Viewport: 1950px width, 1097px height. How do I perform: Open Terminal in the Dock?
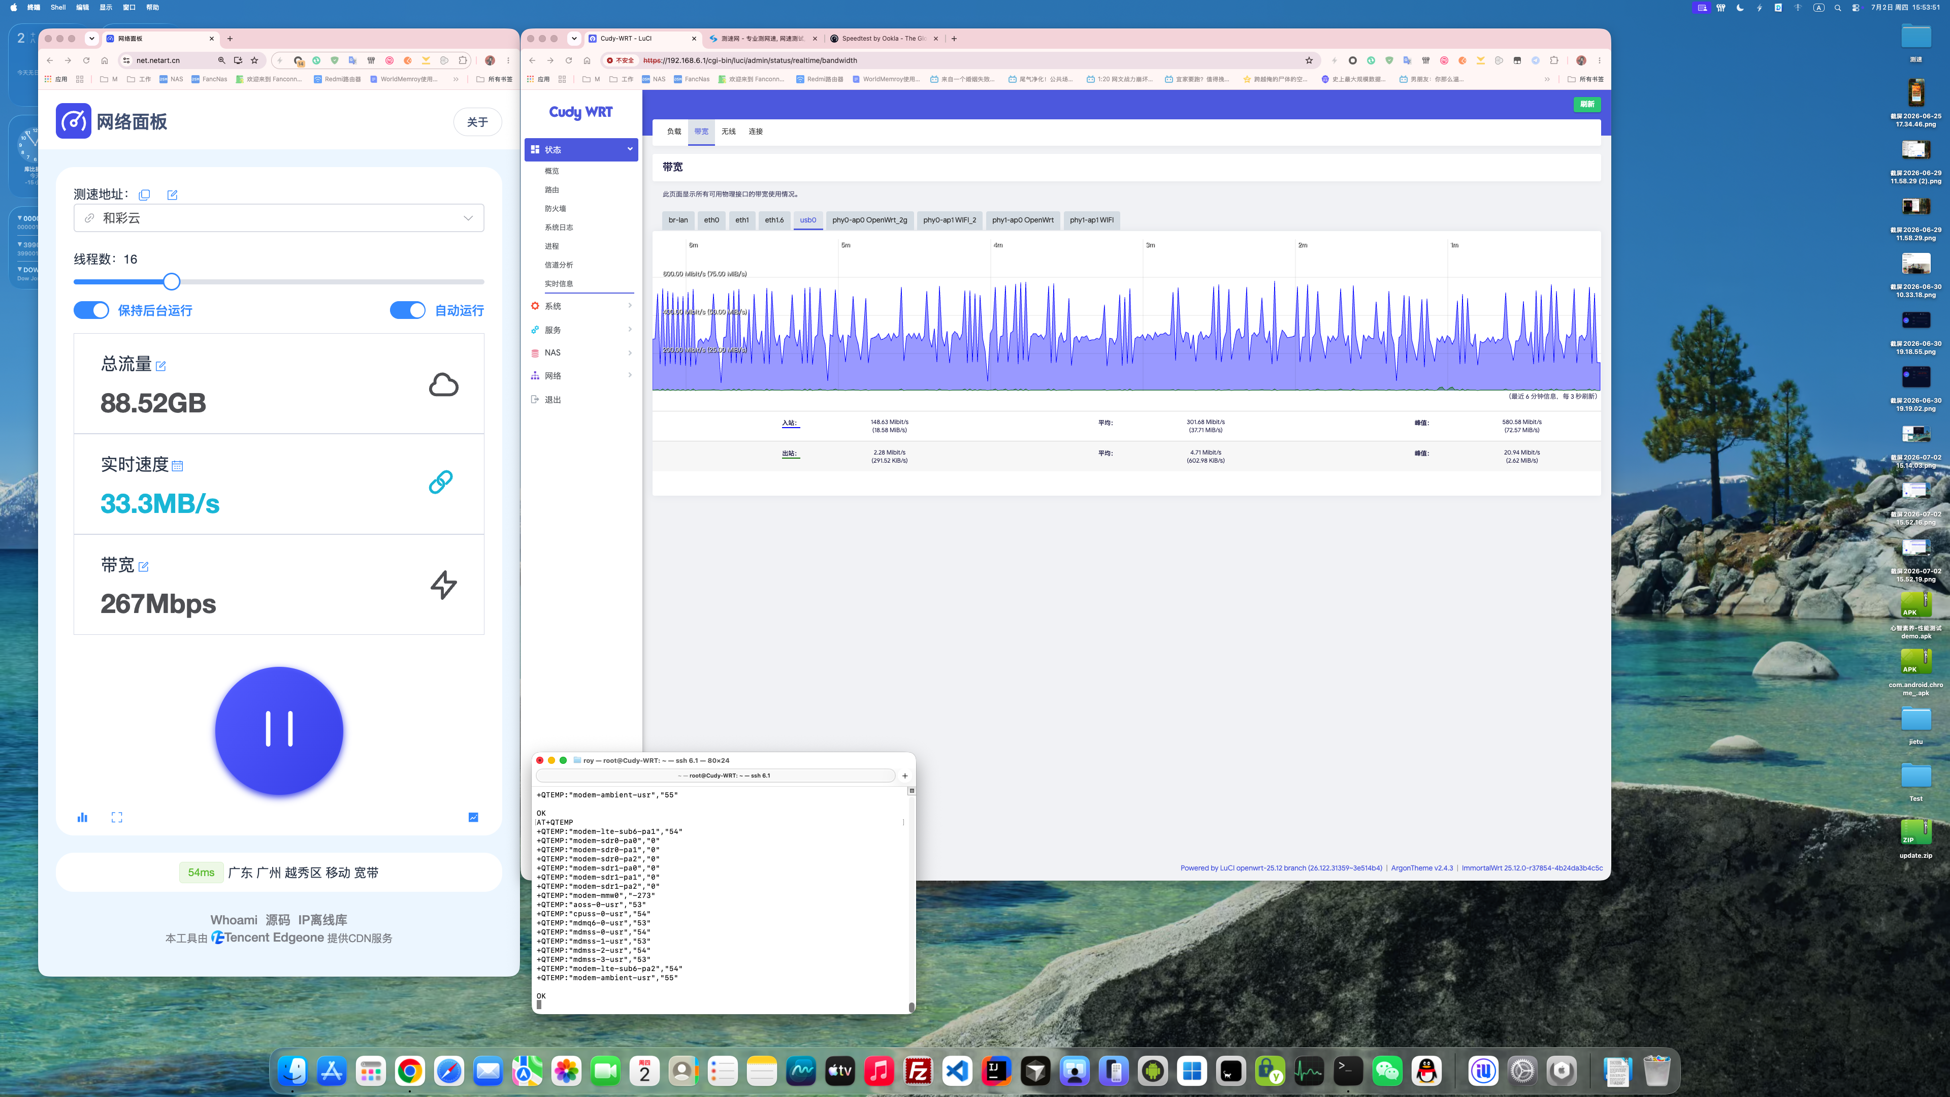(x=1348, y=1071)
